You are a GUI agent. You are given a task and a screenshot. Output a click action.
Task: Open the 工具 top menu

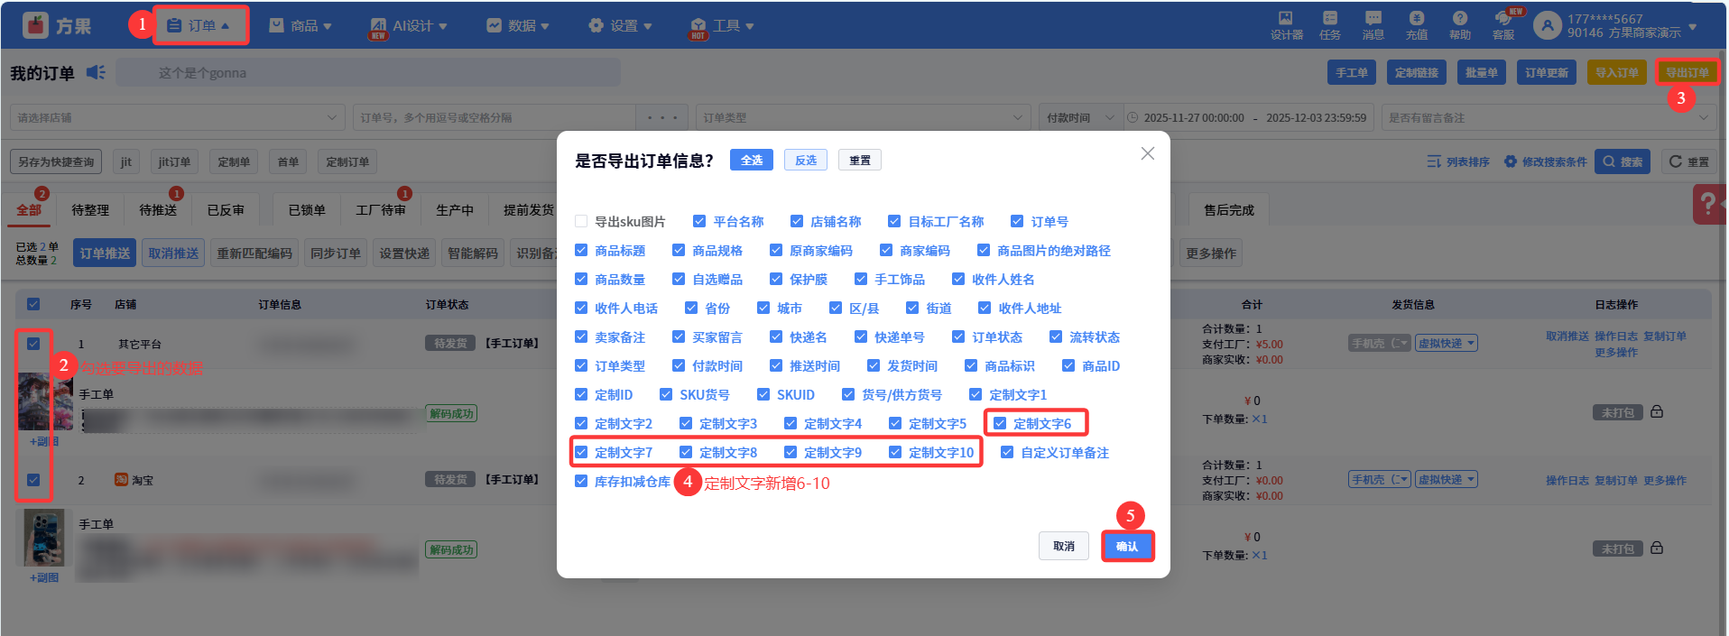click(x=722, y=25)
